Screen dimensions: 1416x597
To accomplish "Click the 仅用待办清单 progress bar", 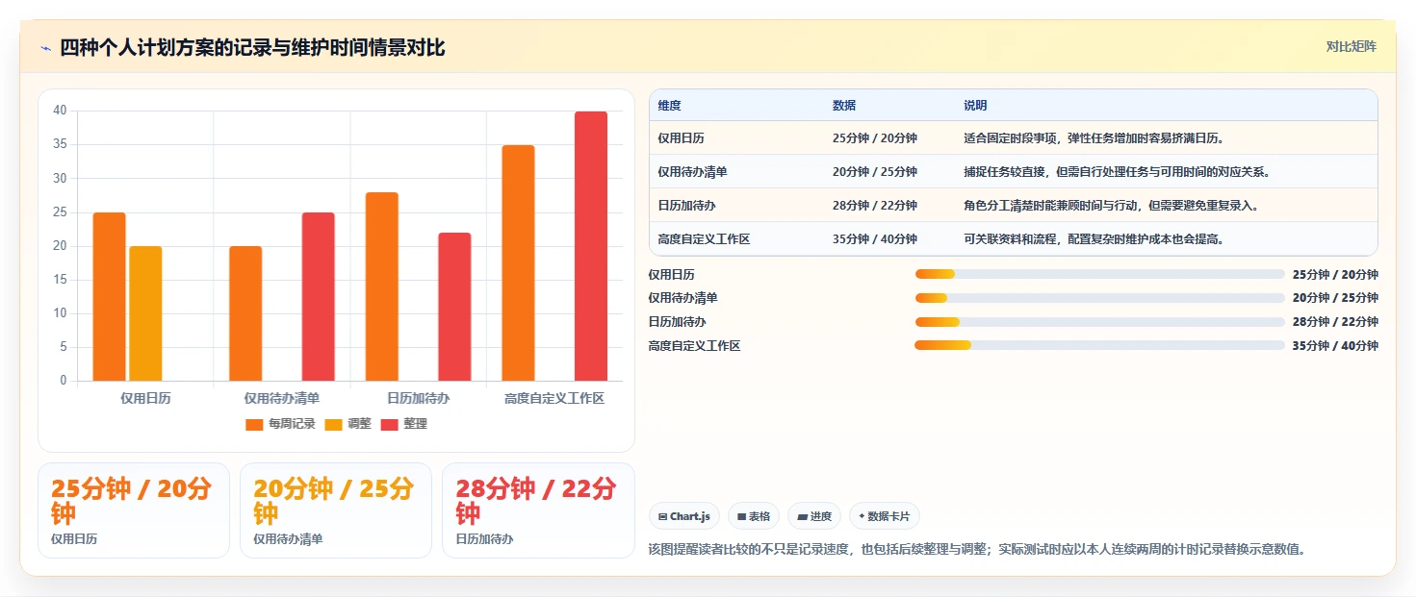I will tap(1099, 298).
